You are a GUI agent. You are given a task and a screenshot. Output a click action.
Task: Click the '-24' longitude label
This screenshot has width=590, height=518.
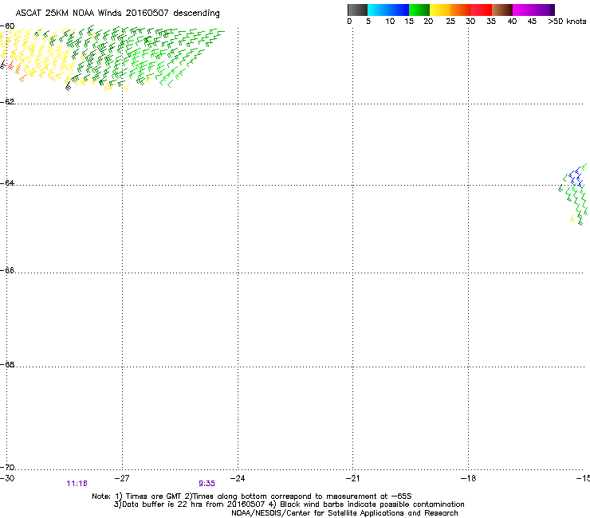pos(238,478)
